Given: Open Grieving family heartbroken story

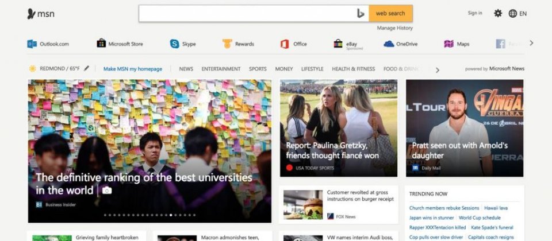Looking at the screenshot, I should [107, 238].
